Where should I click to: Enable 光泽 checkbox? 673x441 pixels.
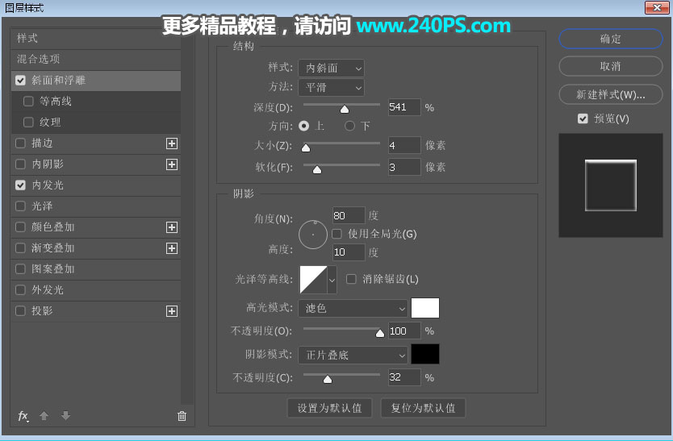[20, 206]
